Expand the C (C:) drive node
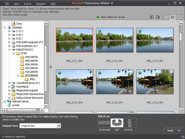185x139 pixels. tap(9, 31)
